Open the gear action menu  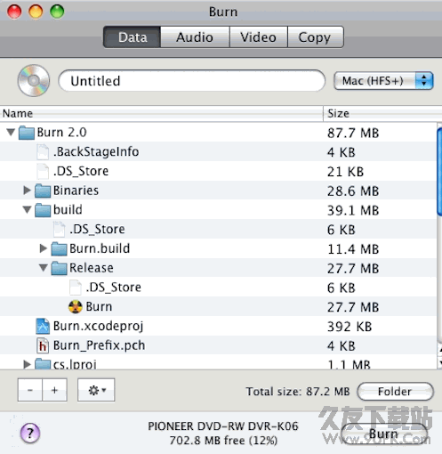click(x=96, y=390)
